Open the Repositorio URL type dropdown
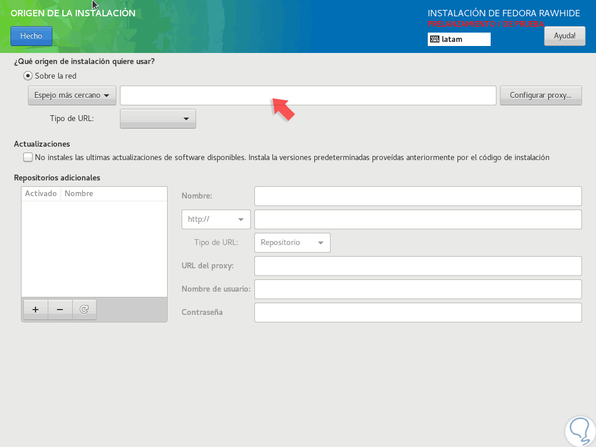Viewport: 596px width, 447px height. point(292,243)
